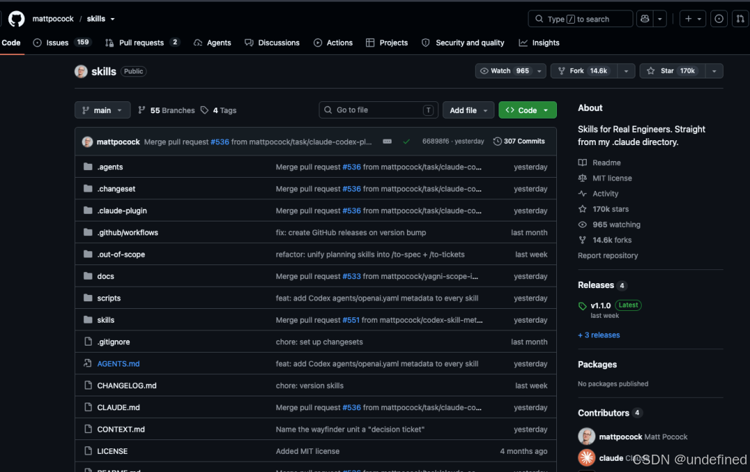Expand the Fork dropdown arrow

[x=626, y=71]
